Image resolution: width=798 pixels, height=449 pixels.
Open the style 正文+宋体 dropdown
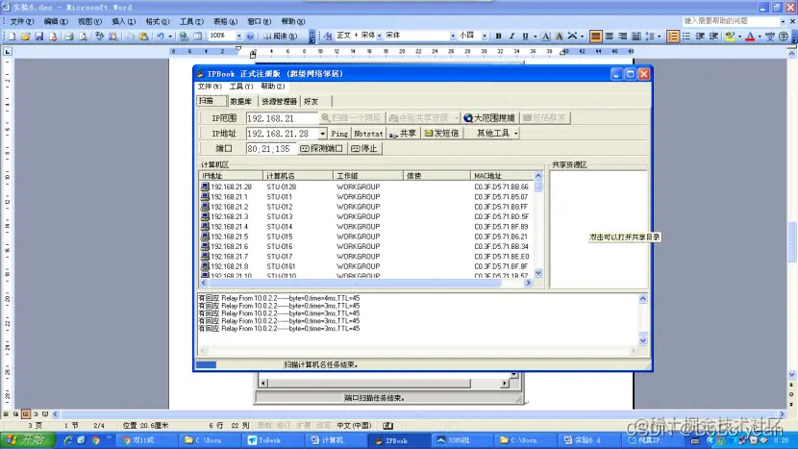click(379, 36)
